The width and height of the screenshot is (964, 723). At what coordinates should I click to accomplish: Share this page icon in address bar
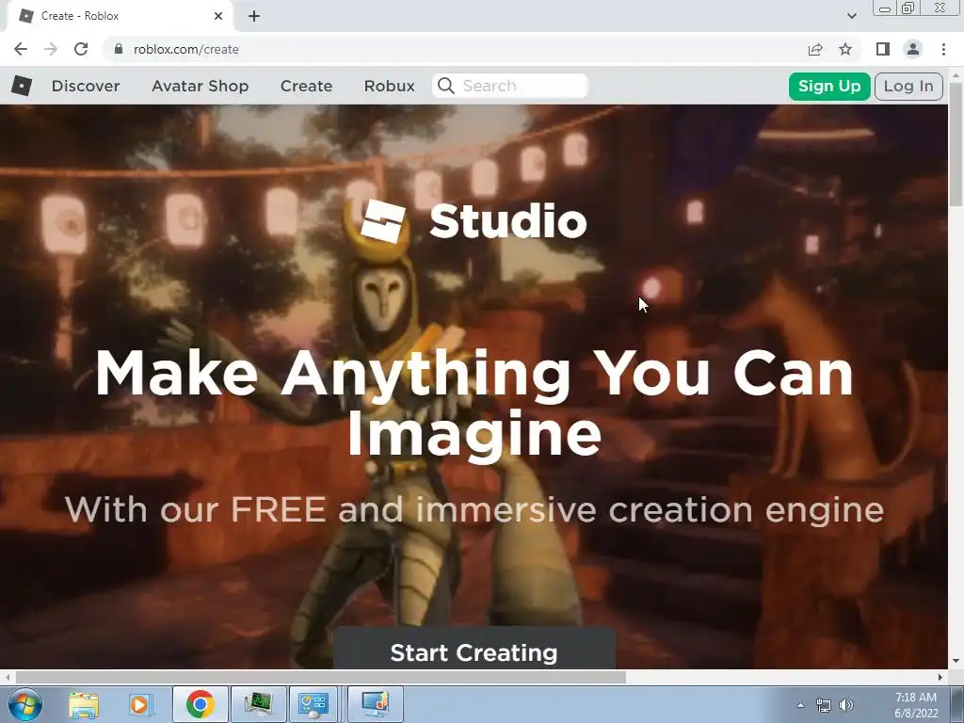click(815, 49)
